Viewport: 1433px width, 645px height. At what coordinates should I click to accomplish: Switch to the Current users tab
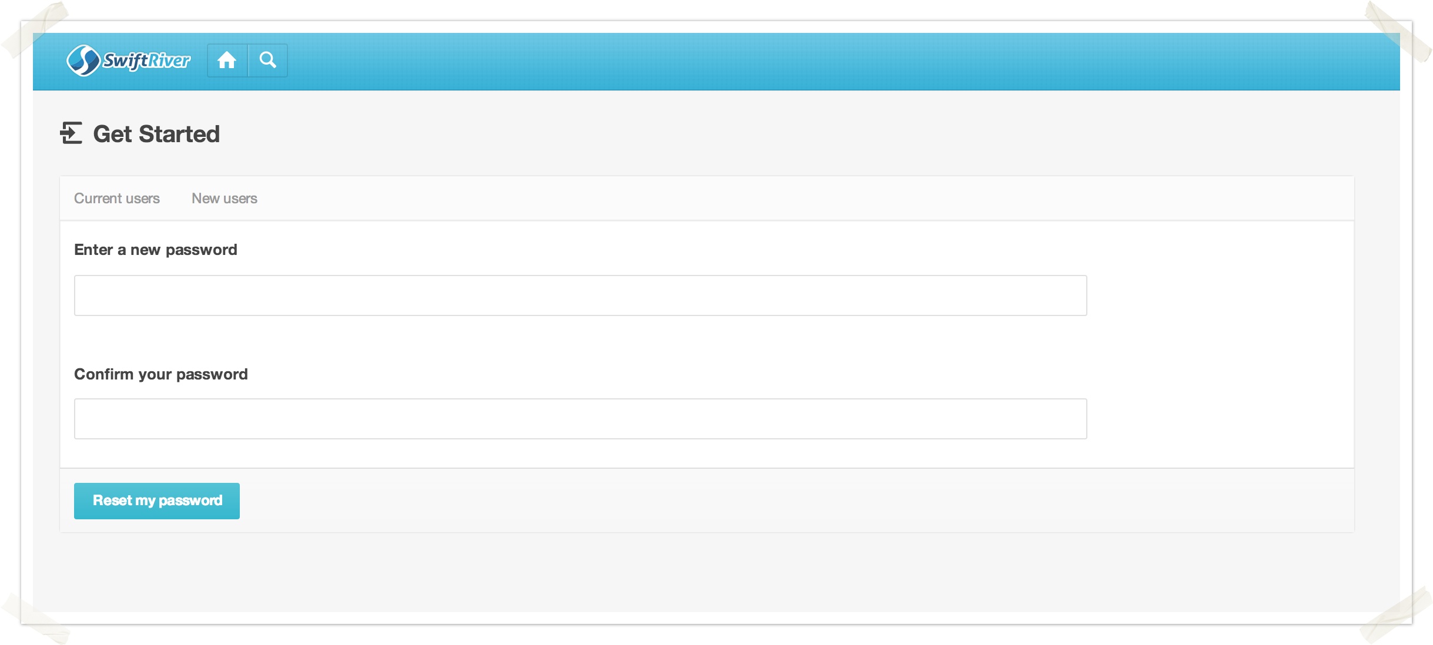pos(117,199)
